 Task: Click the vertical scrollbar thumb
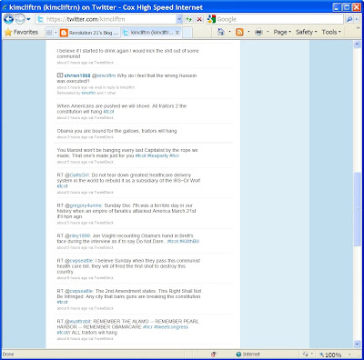[x=357, y=209]
